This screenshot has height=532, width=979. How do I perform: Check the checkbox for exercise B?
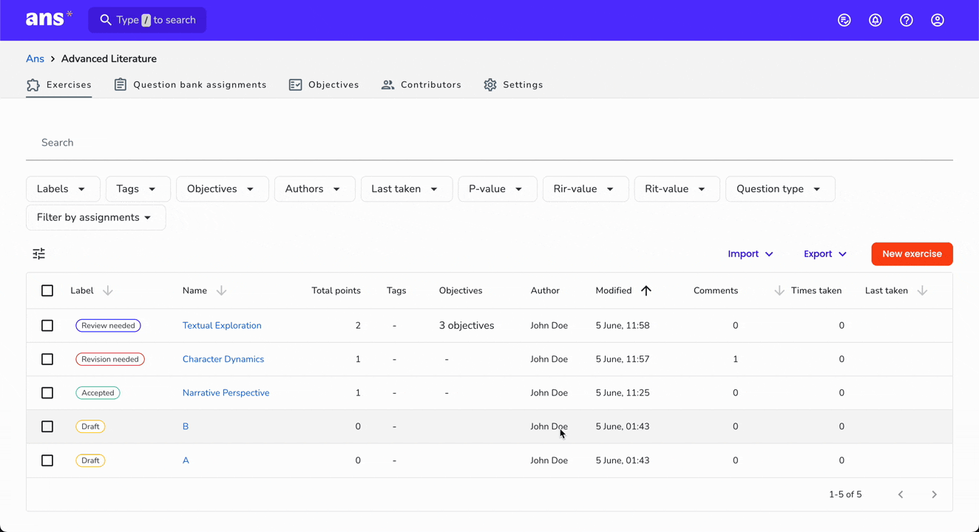click(x=47, y=426)
